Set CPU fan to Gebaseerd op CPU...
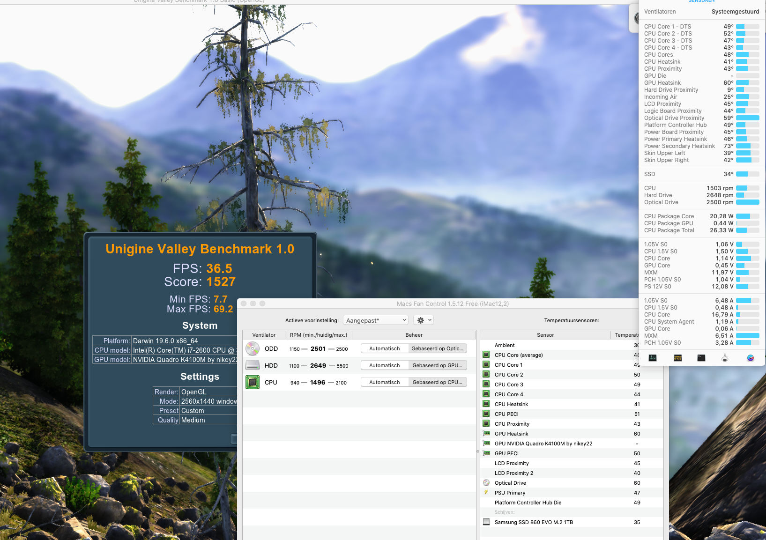This screenshot has height=540, width=766. 438,382
